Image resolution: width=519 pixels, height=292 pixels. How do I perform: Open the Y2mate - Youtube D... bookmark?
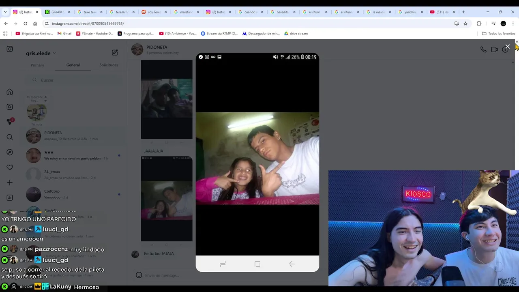point(94,34)
